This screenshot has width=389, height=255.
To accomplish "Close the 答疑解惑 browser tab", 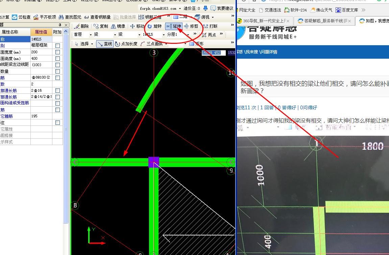I will (x=349, y=21).
